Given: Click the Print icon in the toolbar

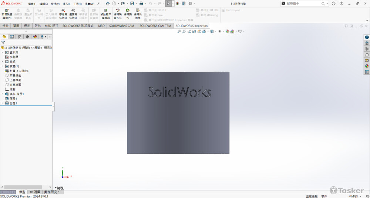Looking at the screenshot, I should [141, 3].
